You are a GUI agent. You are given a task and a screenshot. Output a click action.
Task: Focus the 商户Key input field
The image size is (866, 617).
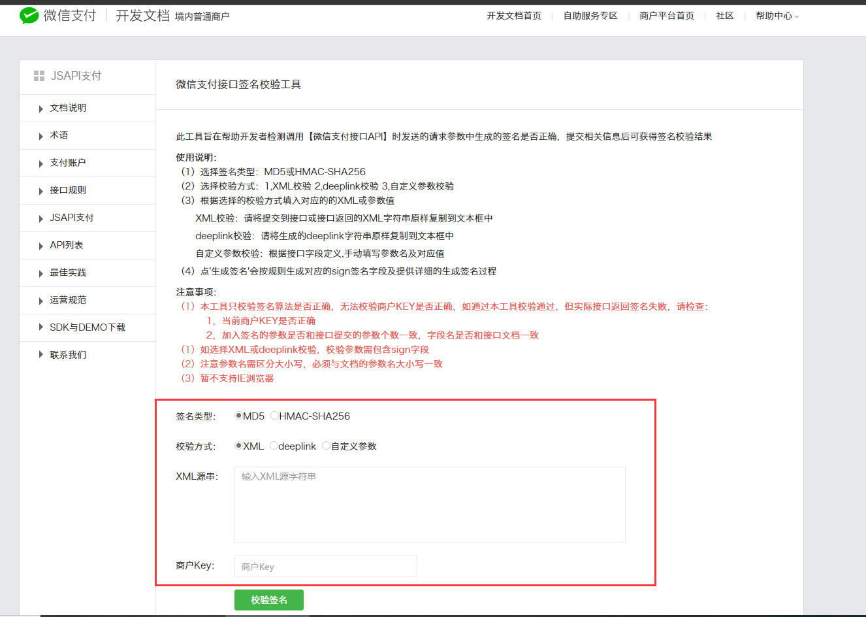[326, 566]
